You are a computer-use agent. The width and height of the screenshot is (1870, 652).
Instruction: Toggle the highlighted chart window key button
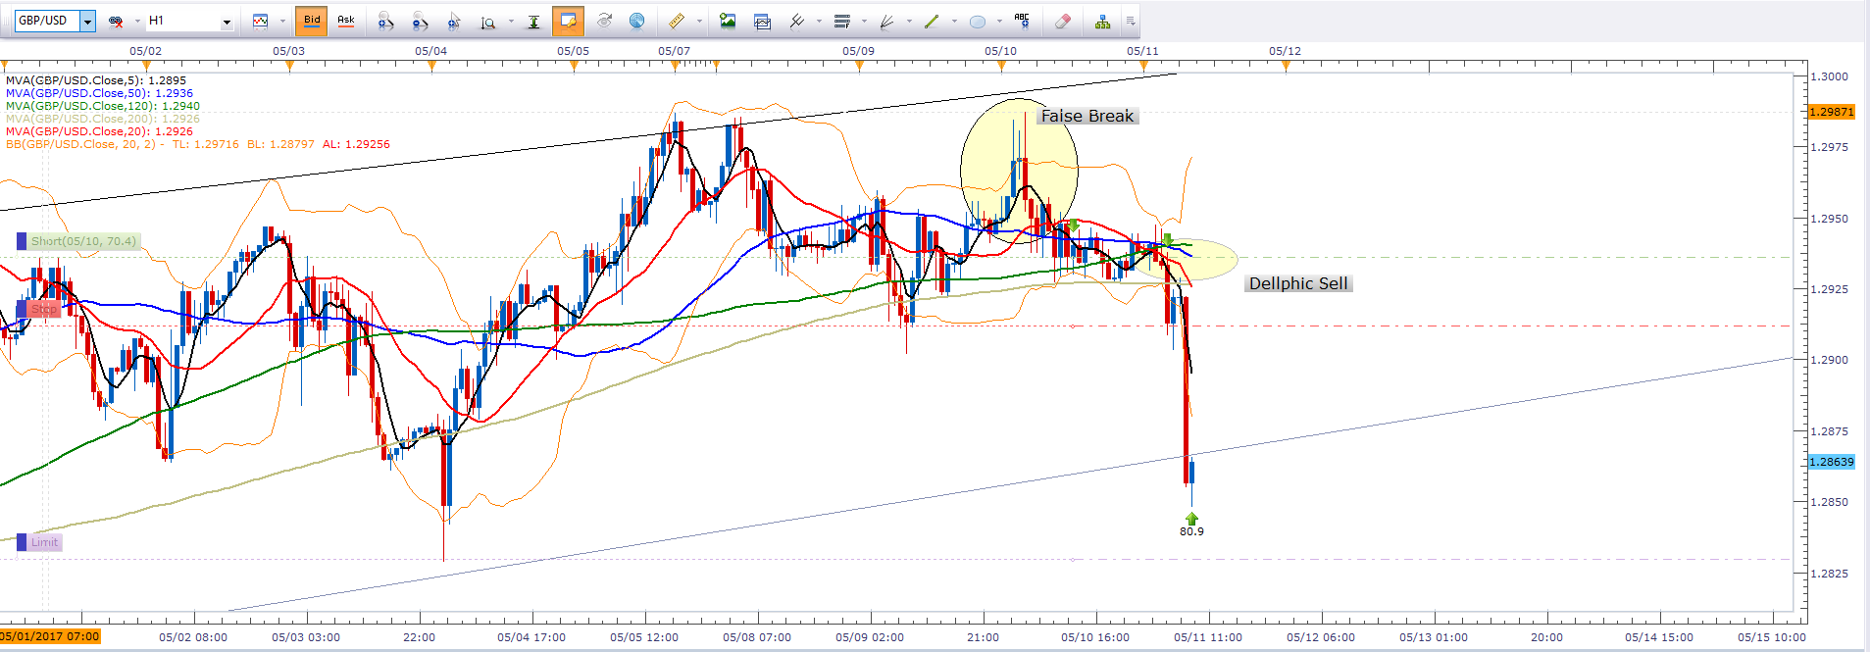568,21
